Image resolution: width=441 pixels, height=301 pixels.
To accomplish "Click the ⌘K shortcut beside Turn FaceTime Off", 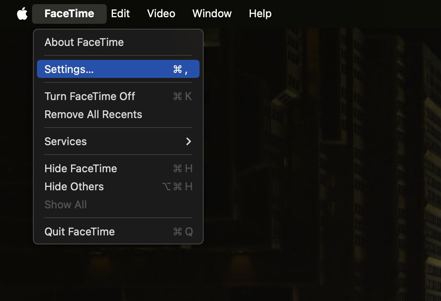I will click(x=183, y=96).
